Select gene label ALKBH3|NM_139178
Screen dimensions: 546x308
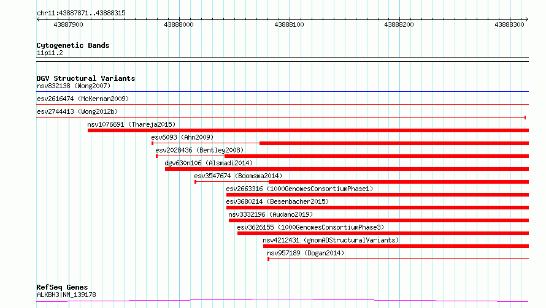pyautogui.click(x=66, y=295)
